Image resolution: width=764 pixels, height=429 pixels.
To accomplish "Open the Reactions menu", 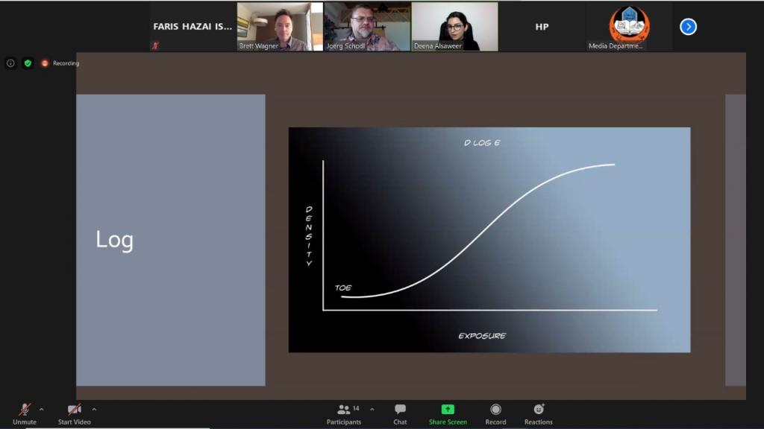I will (538, 413).
